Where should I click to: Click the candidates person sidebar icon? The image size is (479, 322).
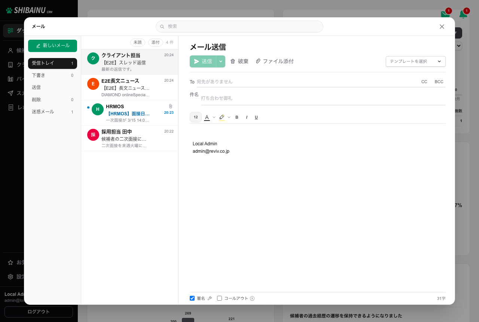[10, 51]
